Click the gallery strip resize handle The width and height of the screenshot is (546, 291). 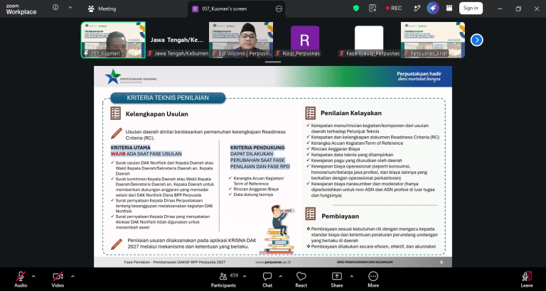(273, 62)
